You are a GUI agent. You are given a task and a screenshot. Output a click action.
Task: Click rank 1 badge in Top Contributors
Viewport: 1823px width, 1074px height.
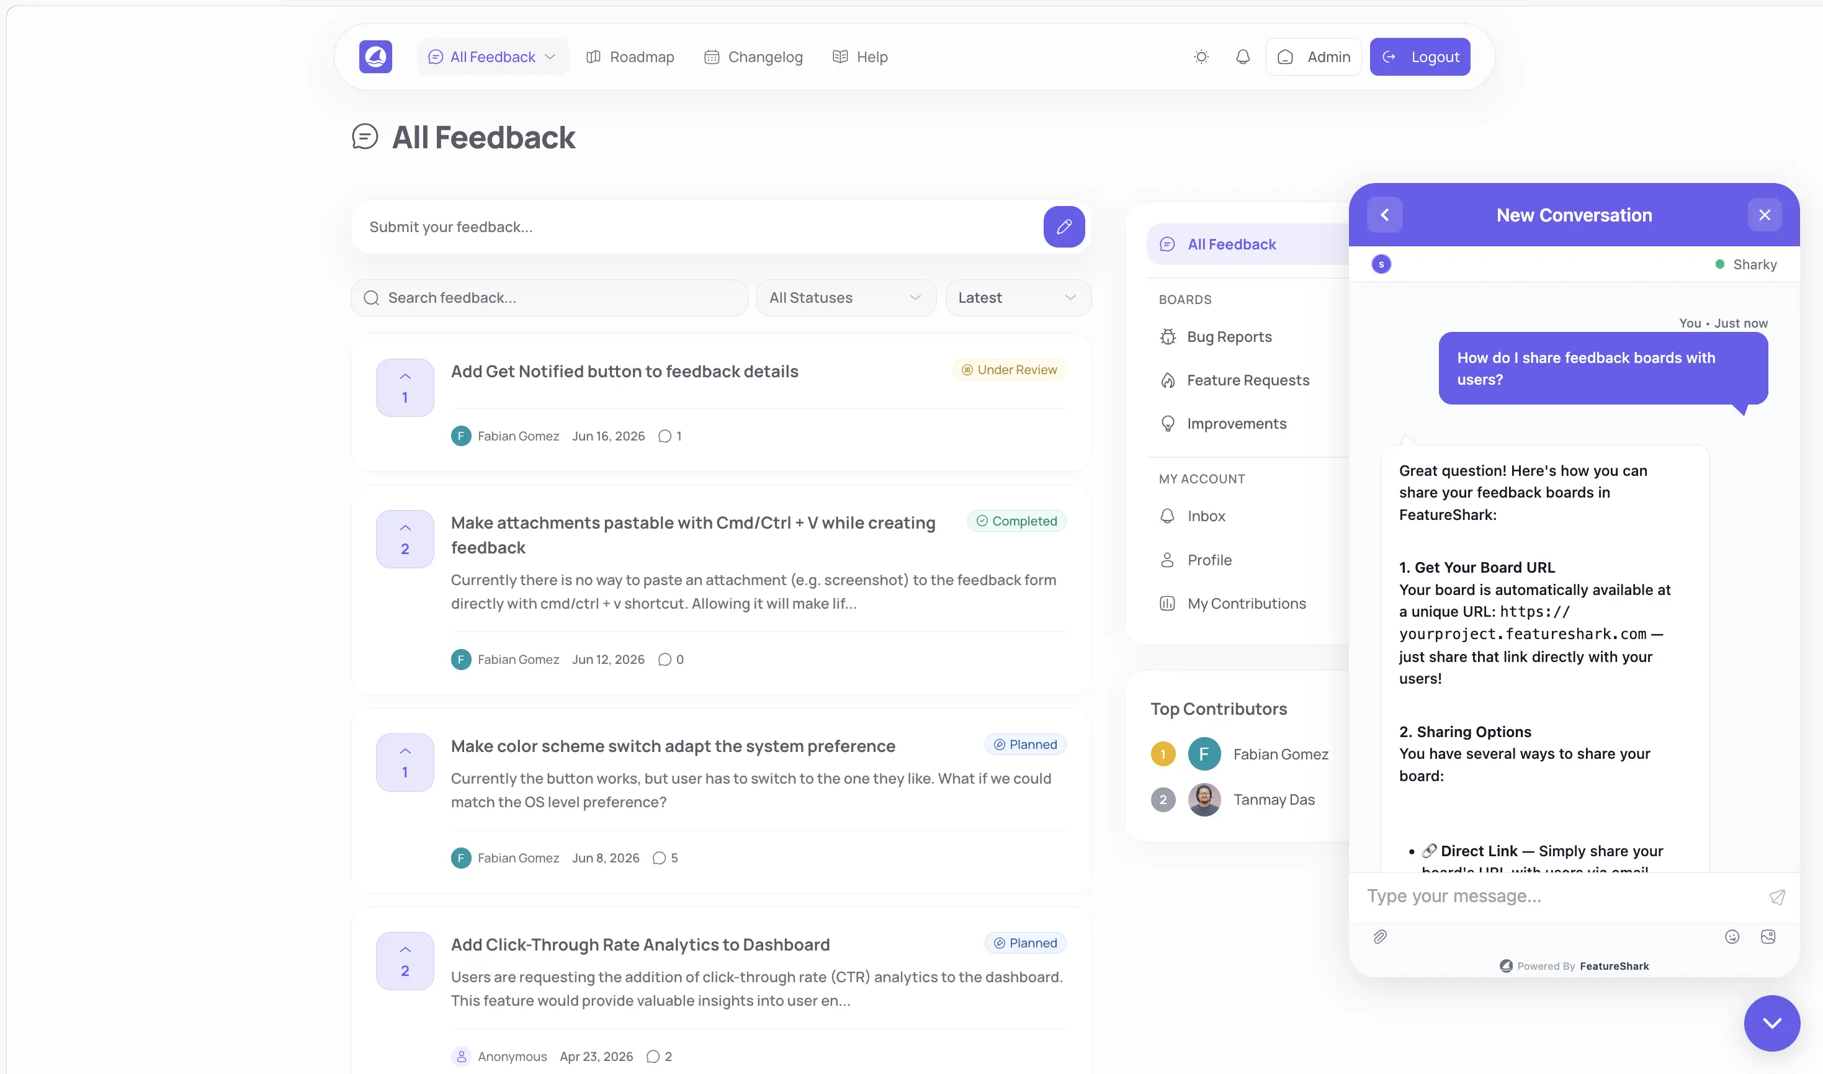pyautogui.click(x=1163, y=754)
